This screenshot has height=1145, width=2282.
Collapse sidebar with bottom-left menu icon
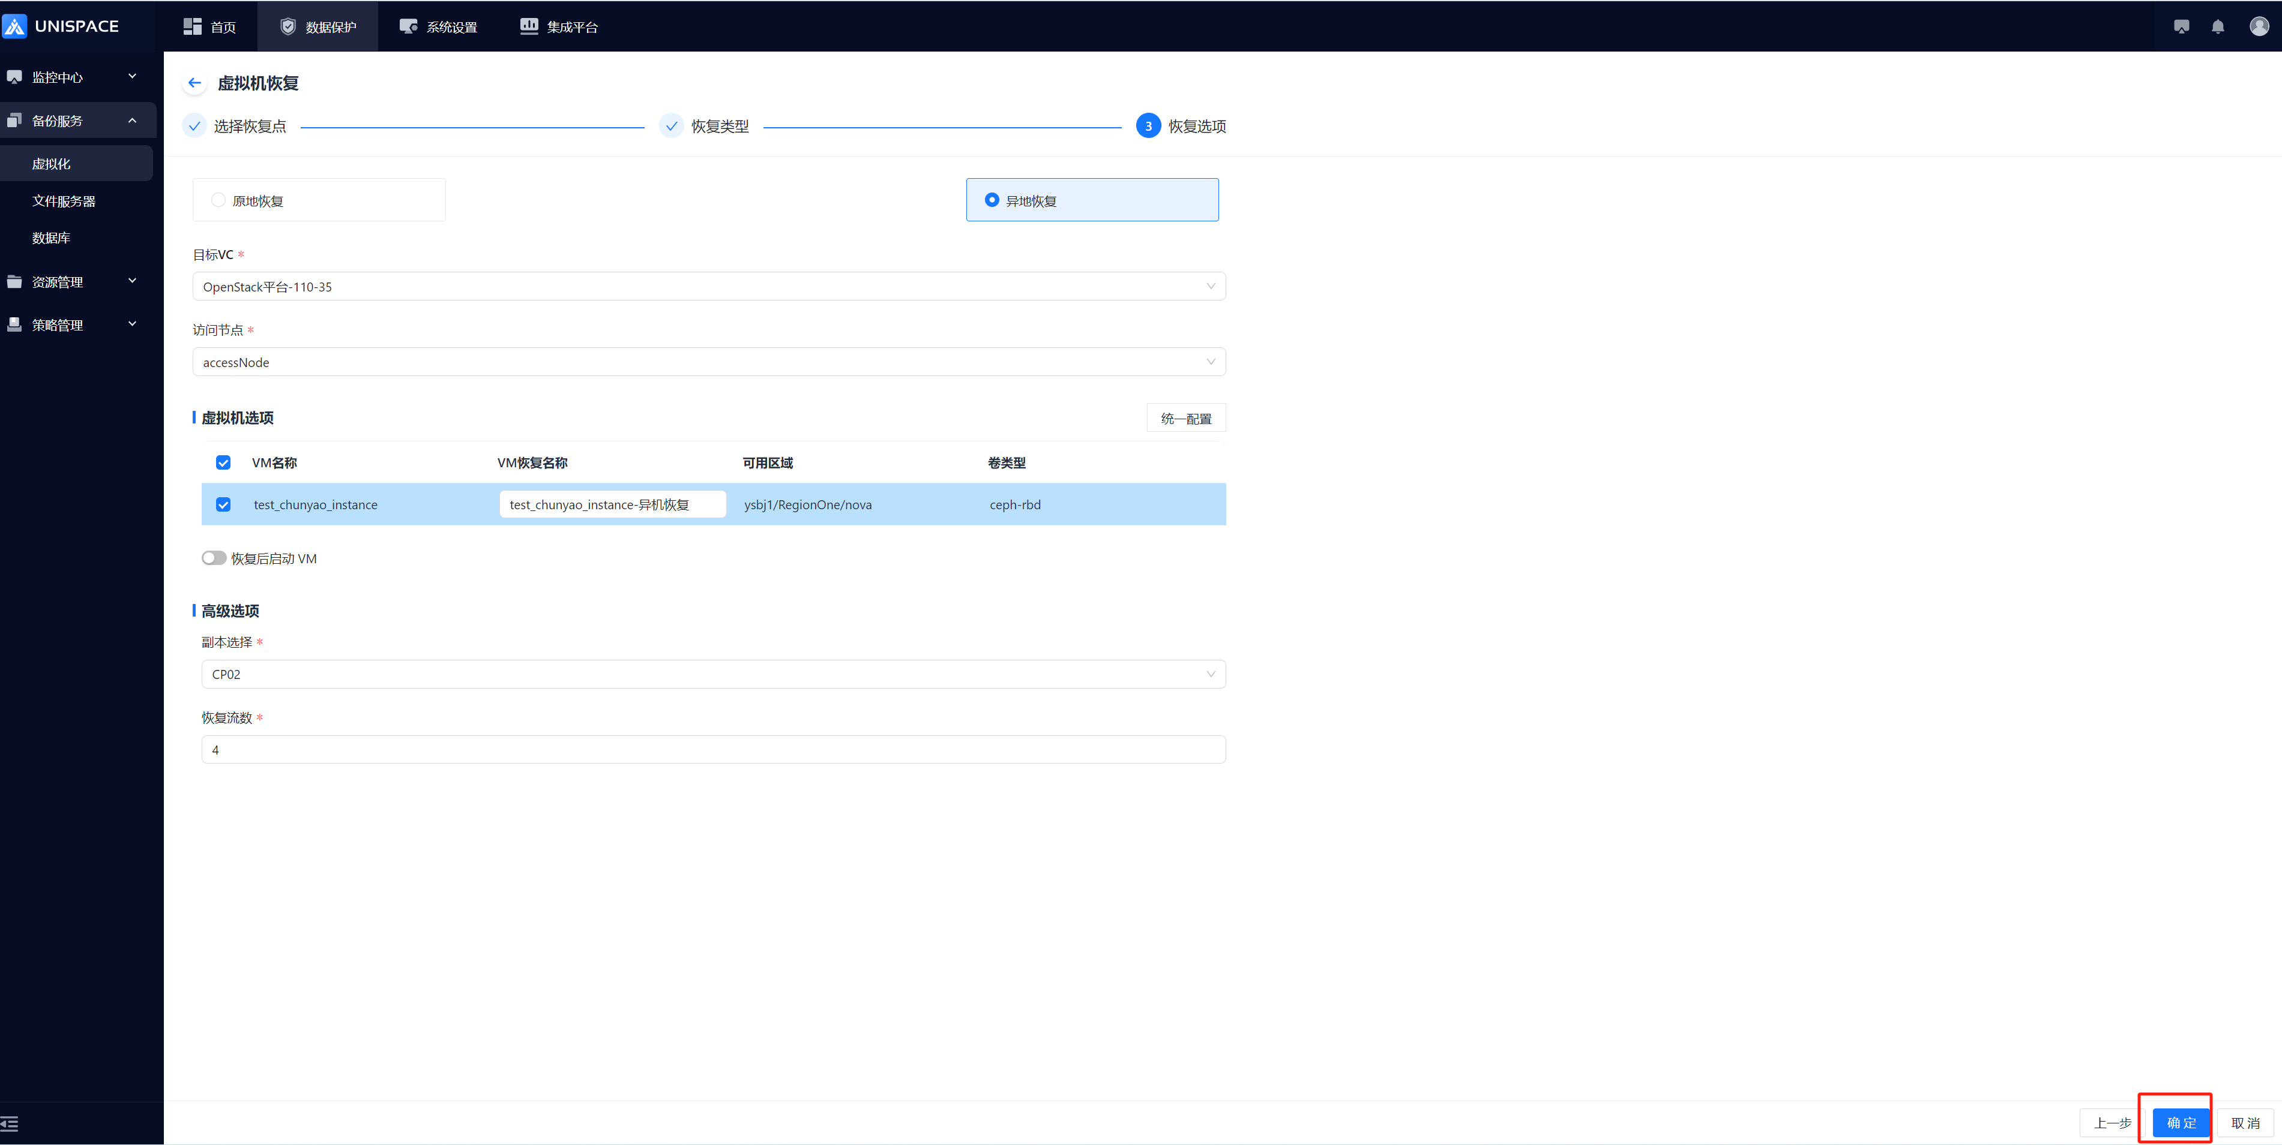coord(10,1124)
